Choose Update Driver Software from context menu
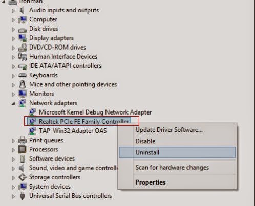The image size is (255, 206). pos(177,130)
